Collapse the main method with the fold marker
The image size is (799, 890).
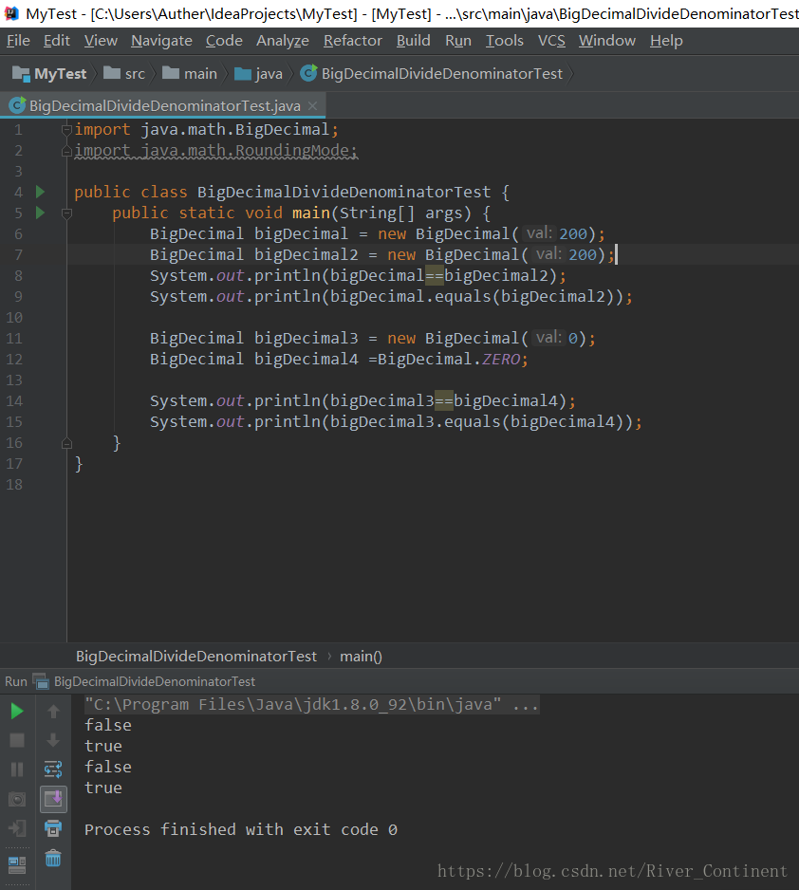pos(66,213)
